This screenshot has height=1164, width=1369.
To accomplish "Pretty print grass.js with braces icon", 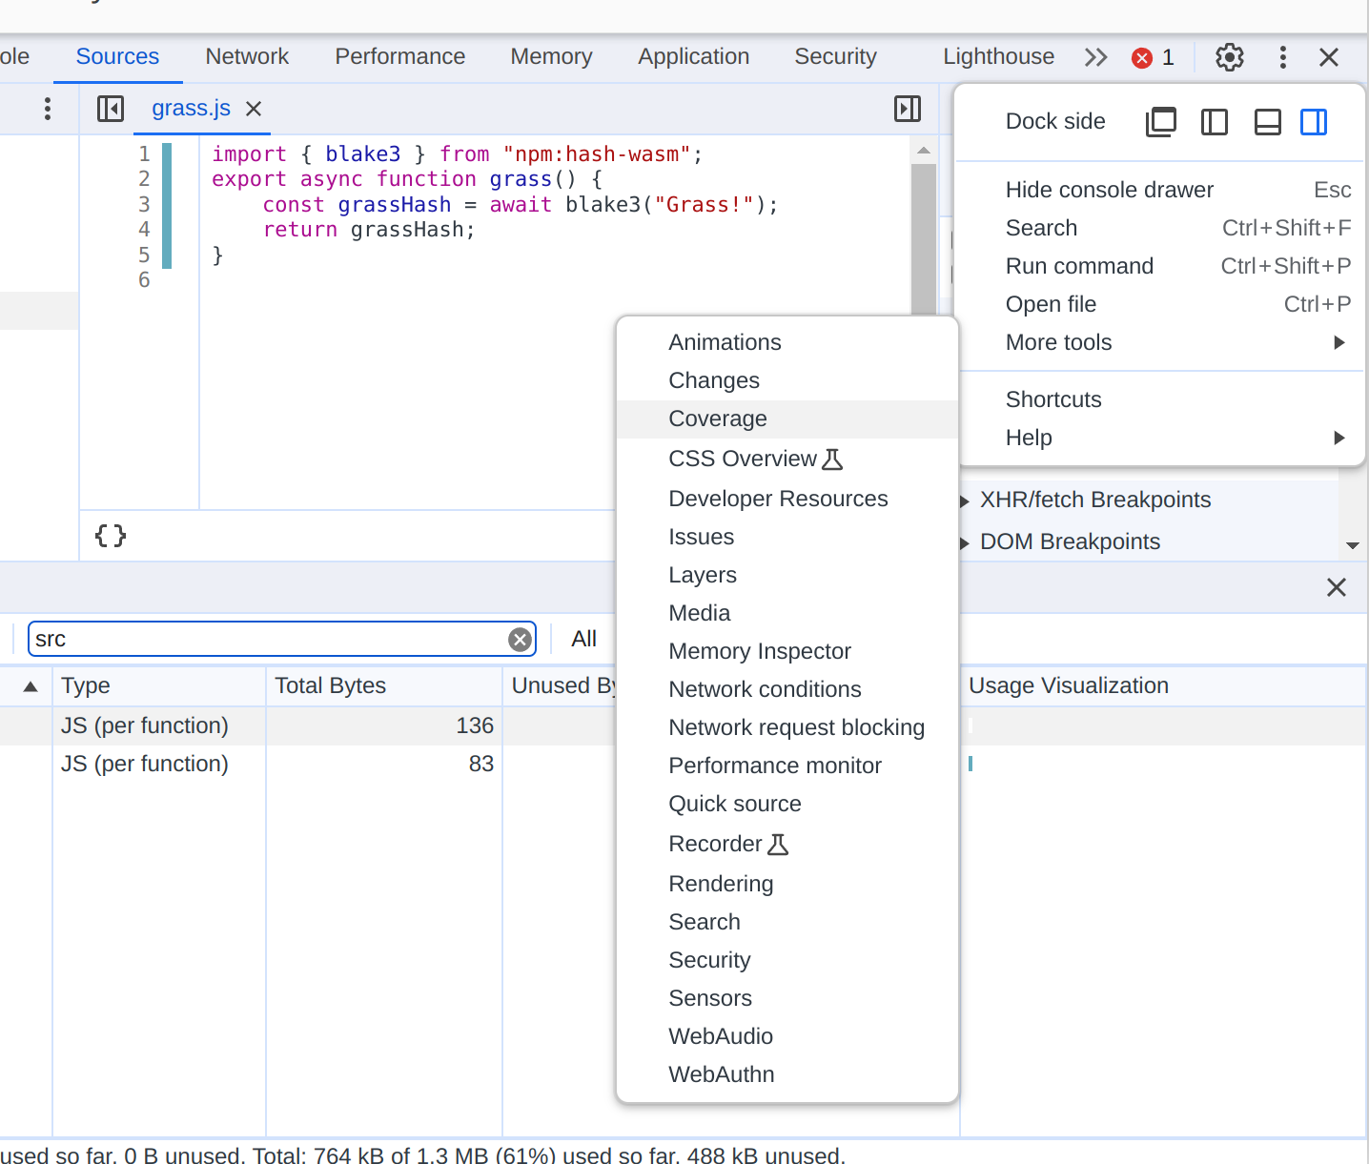I will [x=111, y=536].
